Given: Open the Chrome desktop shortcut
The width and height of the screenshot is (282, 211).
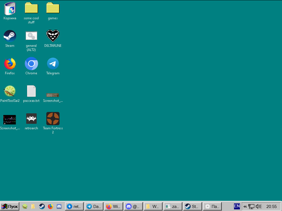Looking at the screenshot, I should click(31, 64).
